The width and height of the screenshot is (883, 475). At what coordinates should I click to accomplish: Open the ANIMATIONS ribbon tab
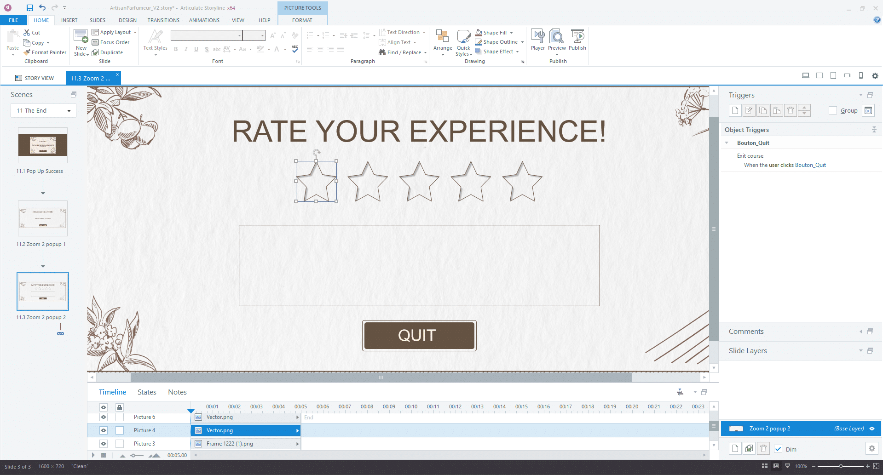[204, 20]
